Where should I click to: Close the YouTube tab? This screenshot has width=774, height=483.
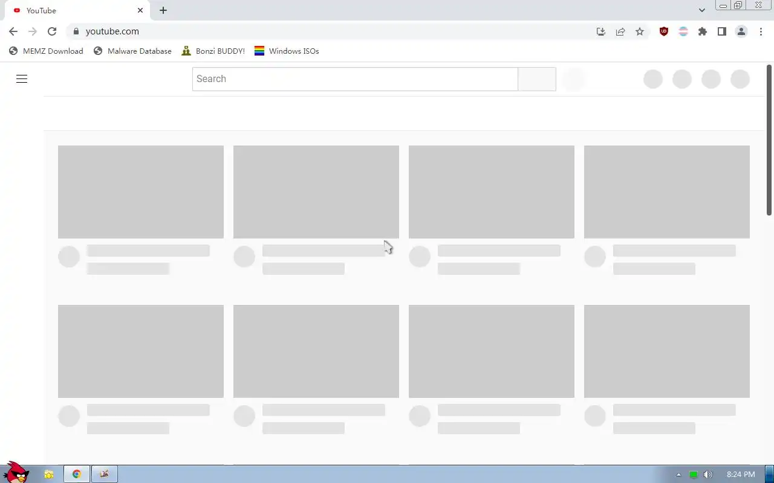coord(140,10)
